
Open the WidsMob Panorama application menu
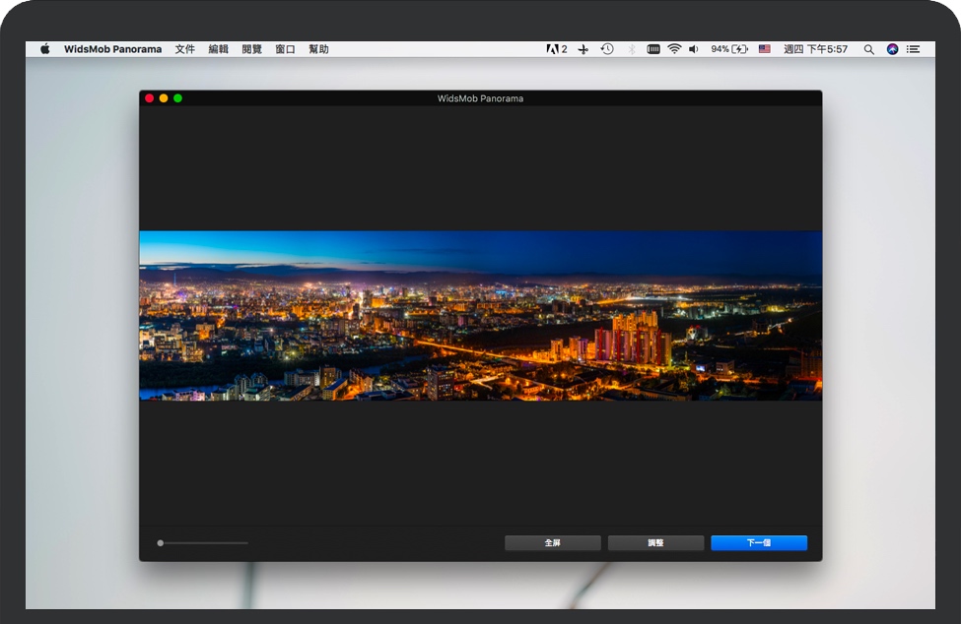[112, 49]
